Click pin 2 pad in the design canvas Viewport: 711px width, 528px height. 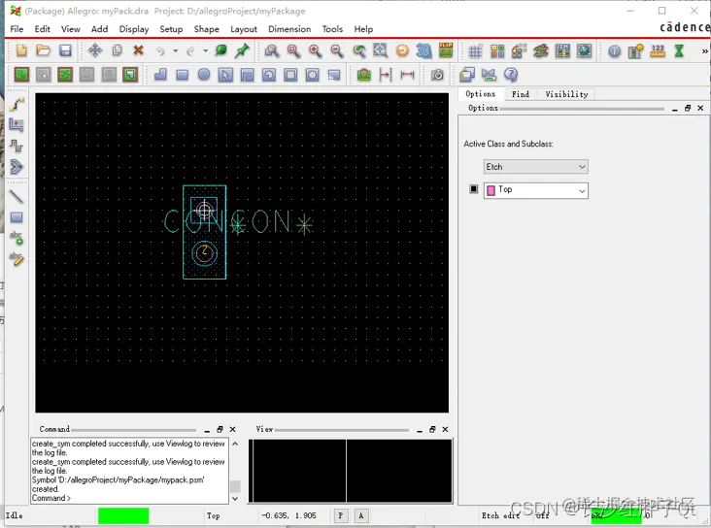click(205, 253)
